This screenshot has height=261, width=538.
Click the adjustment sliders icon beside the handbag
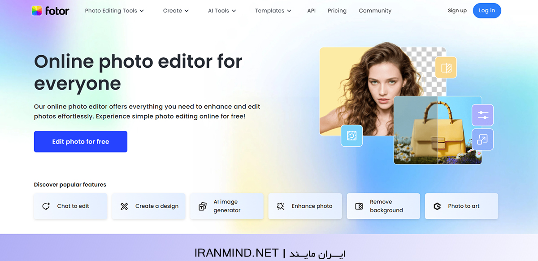482,115
